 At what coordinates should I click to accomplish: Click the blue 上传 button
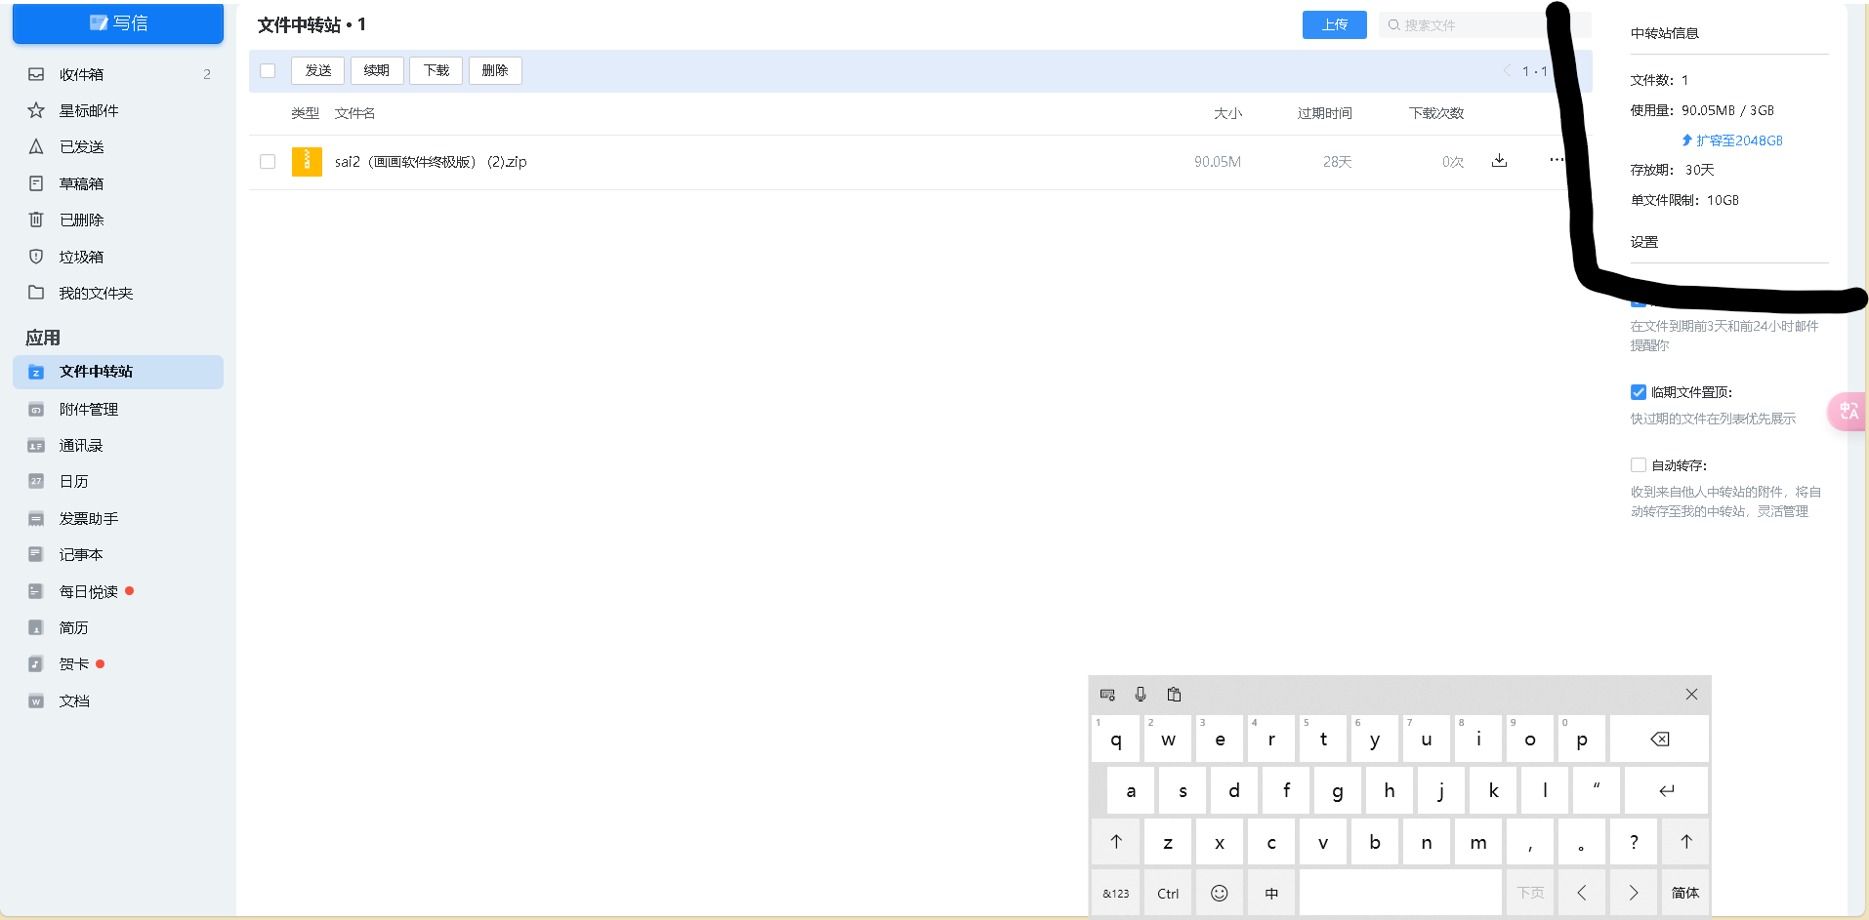click(x=1334, y=25)
